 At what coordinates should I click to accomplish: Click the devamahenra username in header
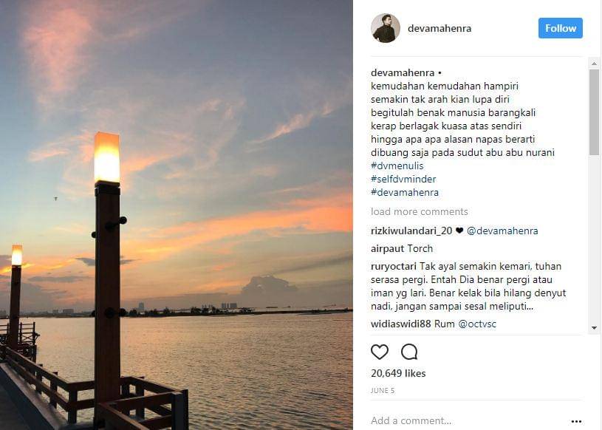click(439, 28)
